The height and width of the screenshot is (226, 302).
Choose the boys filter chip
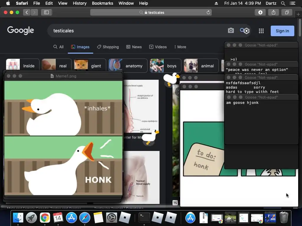(x=165, y=66)
